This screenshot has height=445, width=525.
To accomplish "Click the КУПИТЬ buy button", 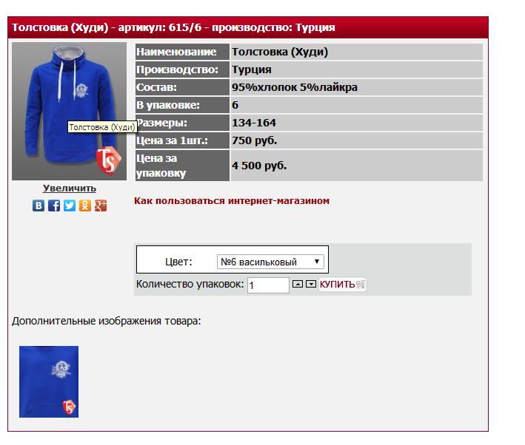I will click(342, 284).
